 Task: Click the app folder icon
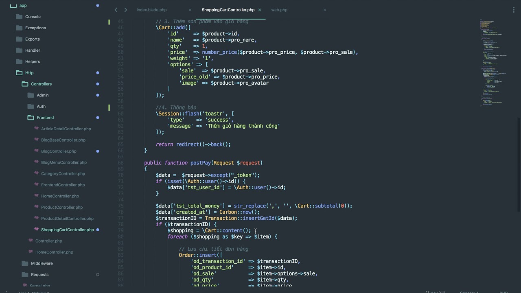click(x=13, y=5)
